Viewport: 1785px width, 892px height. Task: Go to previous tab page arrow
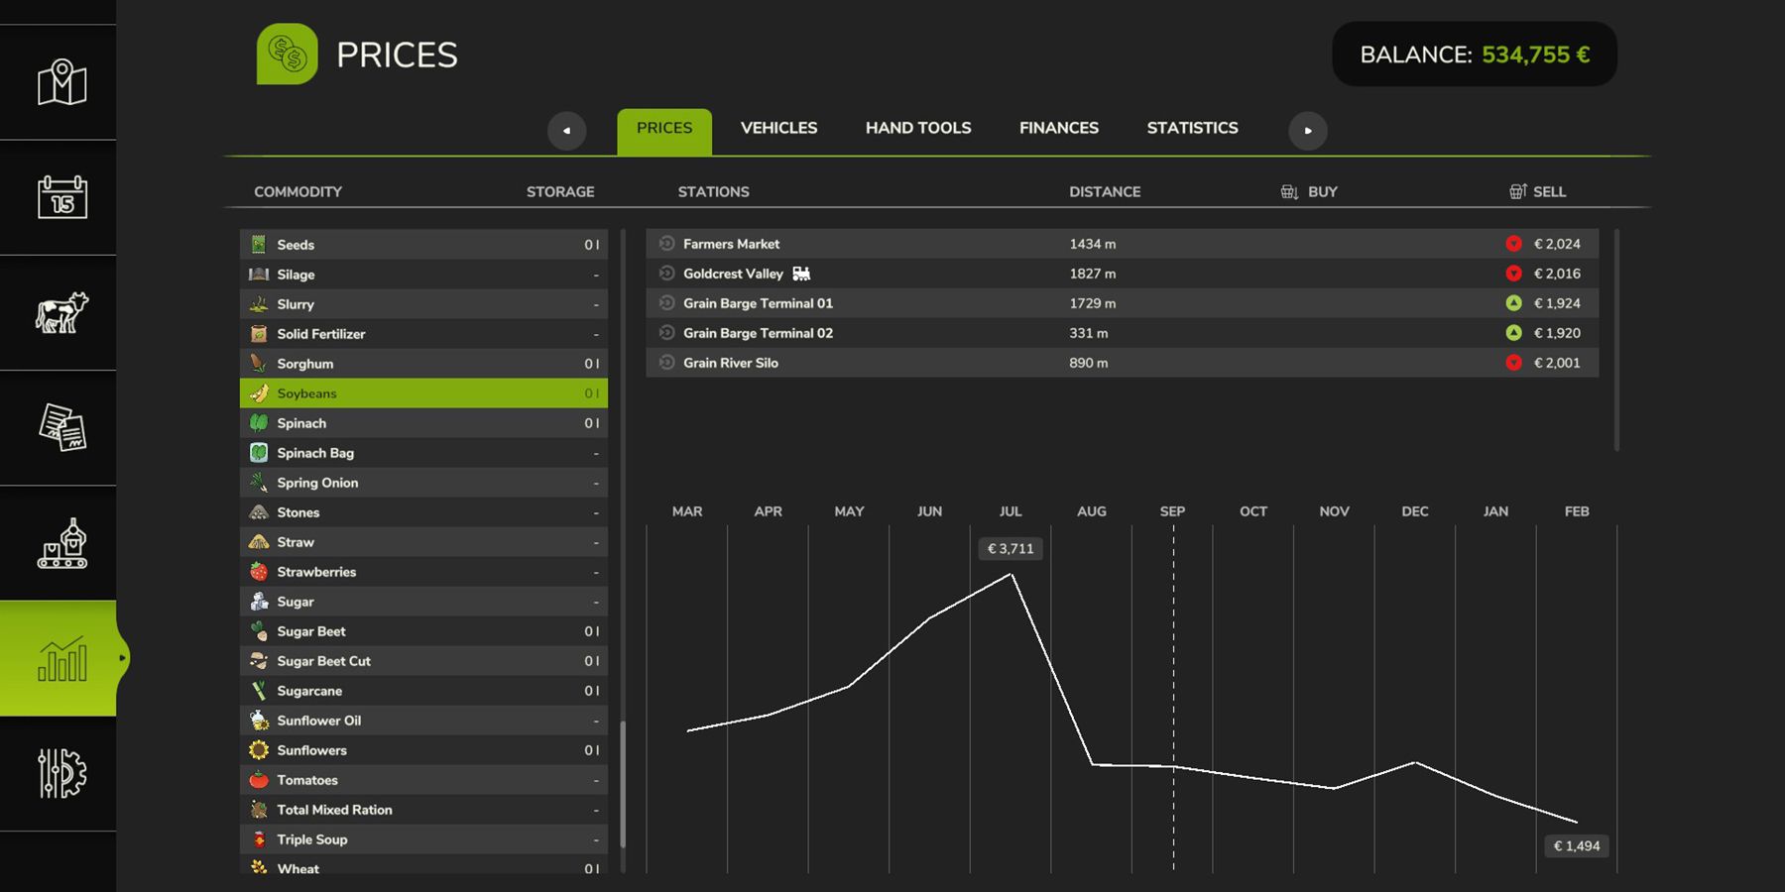[x=567, y=131]
